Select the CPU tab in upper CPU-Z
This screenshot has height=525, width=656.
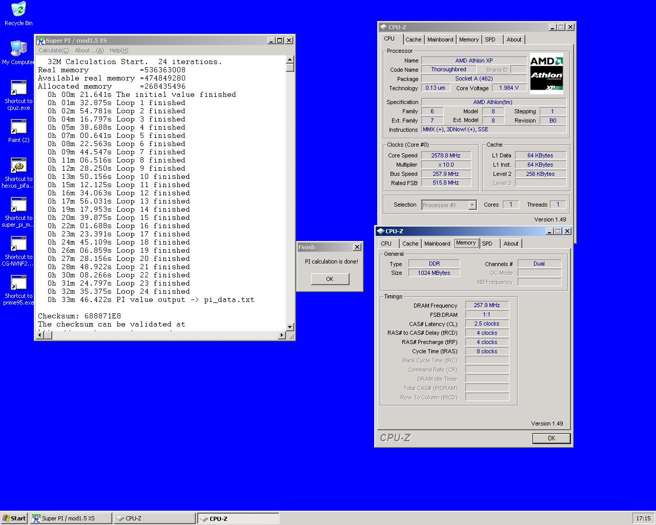tap(389, 39)
